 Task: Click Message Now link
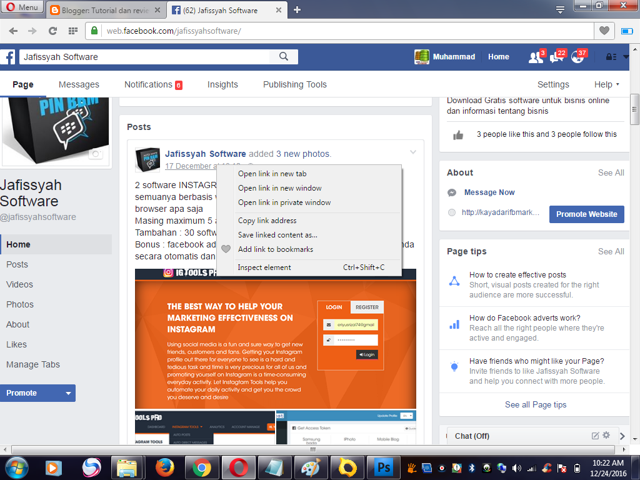[x=489, y=192]
